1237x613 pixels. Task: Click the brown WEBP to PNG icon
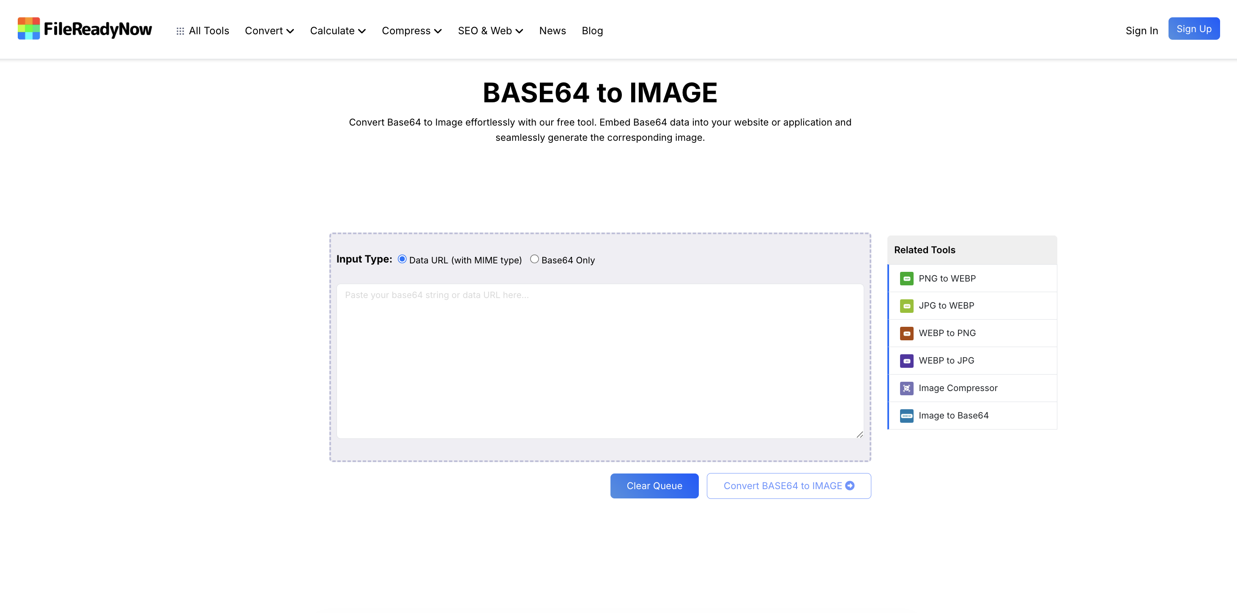[x=906, y=333]
